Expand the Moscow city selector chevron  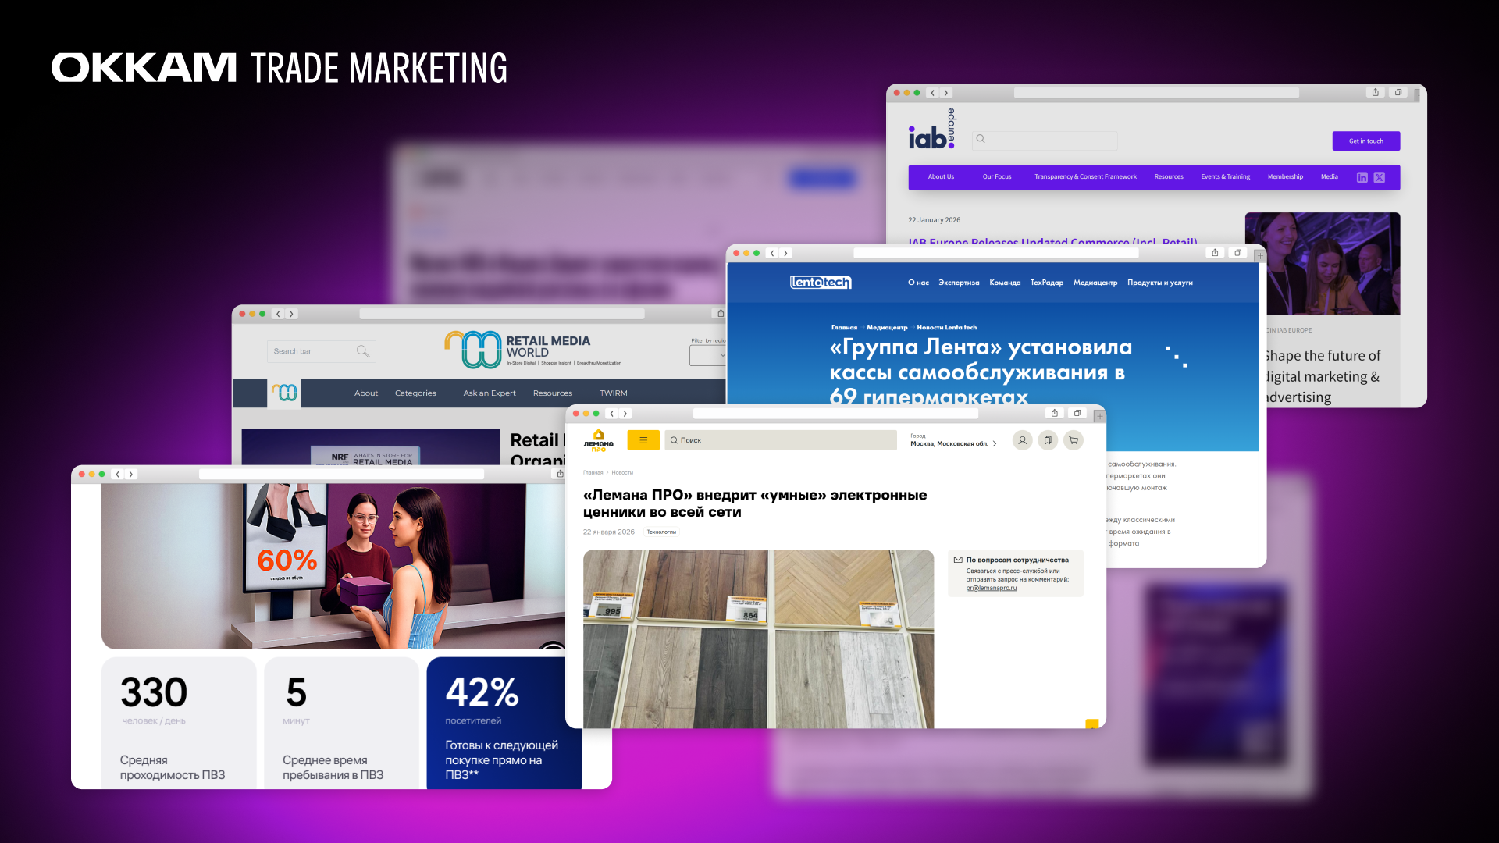coord(995,443)
